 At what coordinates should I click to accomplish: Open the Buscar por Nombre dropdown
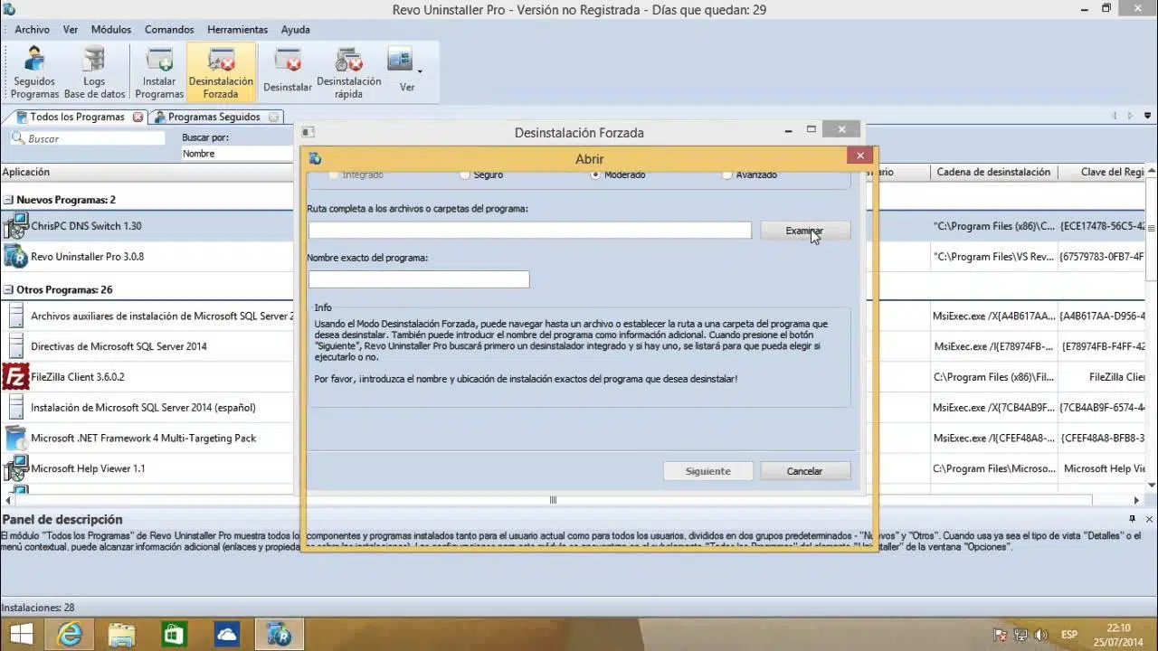click(x=237, y=154)
